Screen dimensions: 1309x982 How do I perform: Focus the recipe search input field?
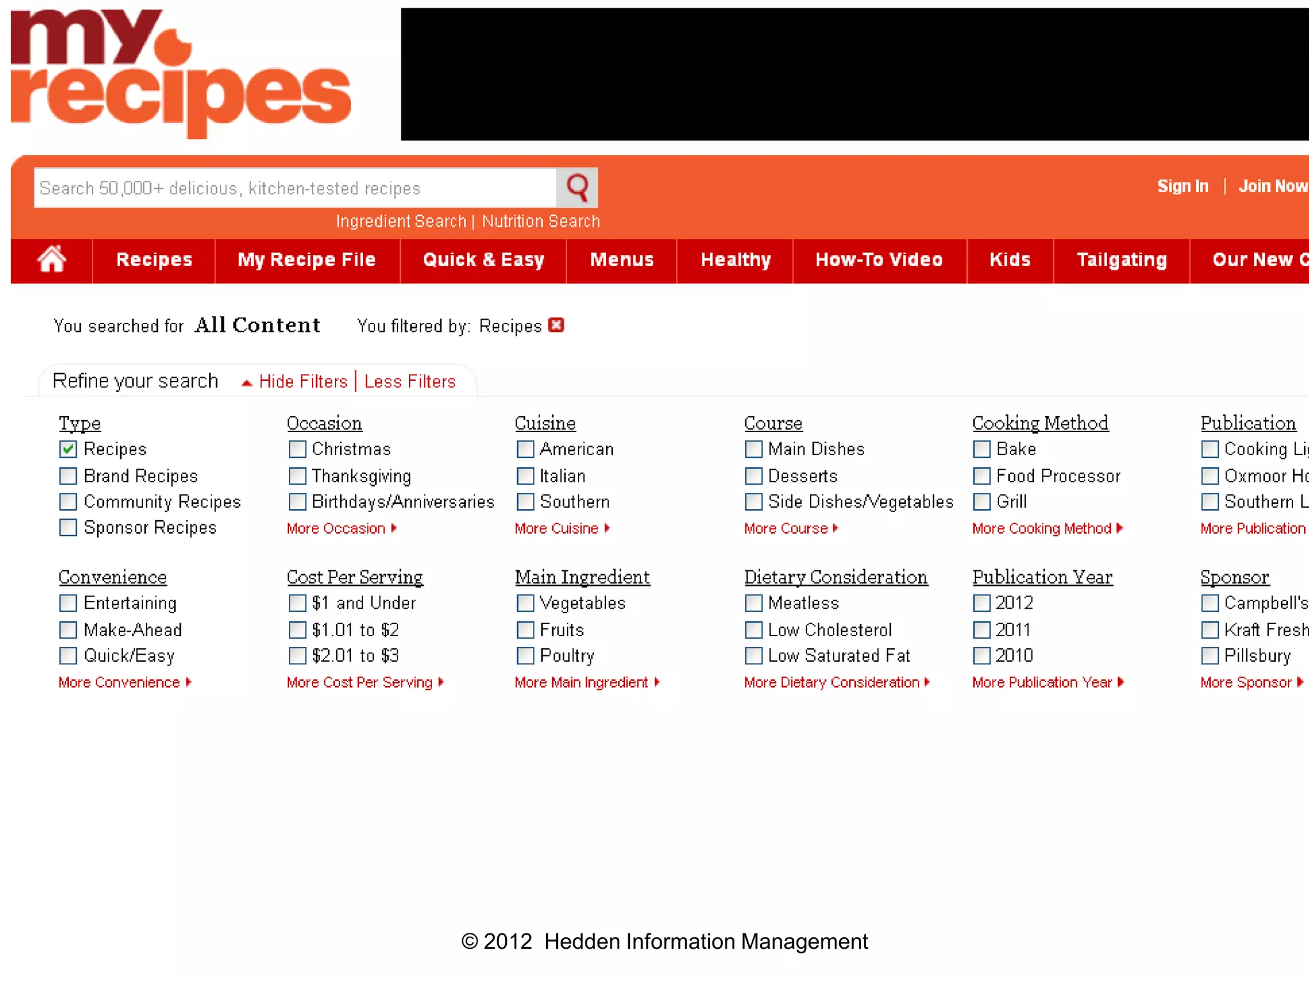pyautogui.click(x=295, y=188)
